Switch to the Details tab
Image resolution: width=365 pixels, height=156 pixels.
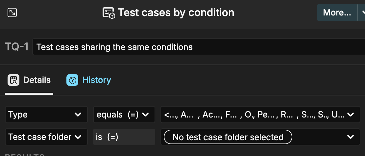(36, 80)
